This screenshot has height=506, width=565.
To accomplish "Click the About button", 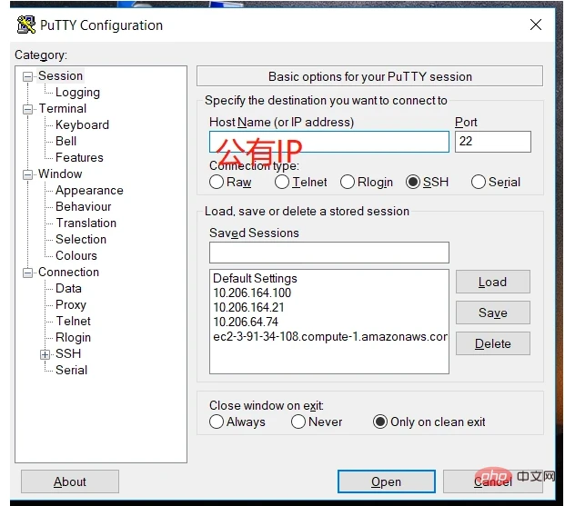I will click(70, 481).
